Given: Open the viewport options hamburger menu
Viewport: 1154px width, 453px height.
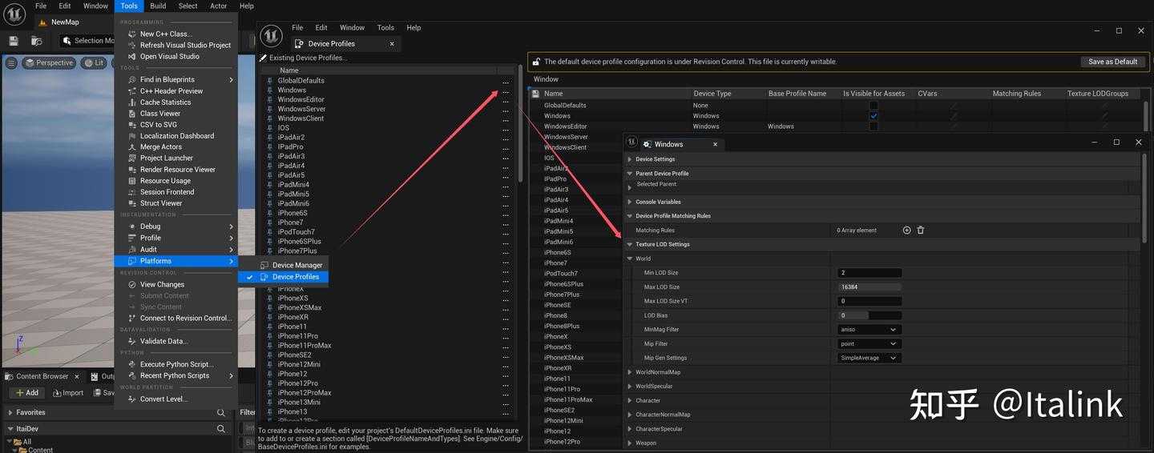Looking at the screenshot, I should (x=11, y=63).
